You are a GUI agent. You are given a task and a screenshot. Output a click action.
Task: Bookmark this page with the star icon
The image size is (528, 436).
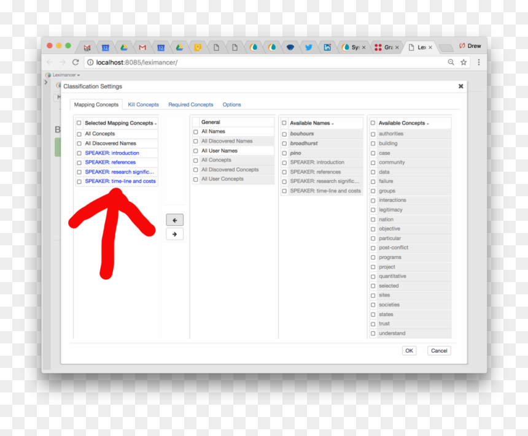(464, 62)
